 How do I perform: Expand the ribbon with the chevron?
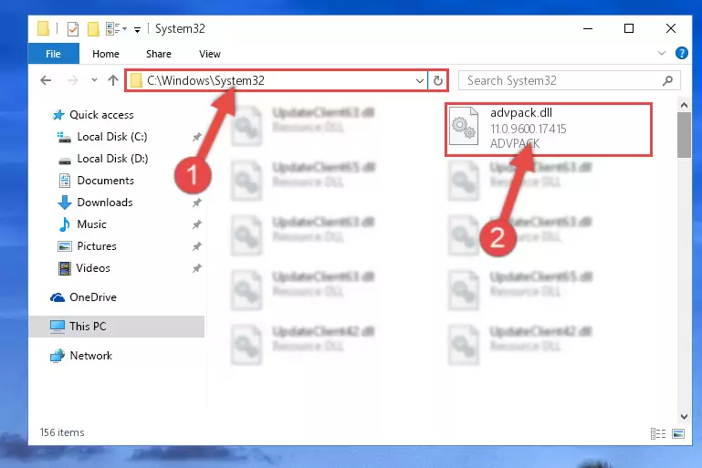tap(662, 53)
